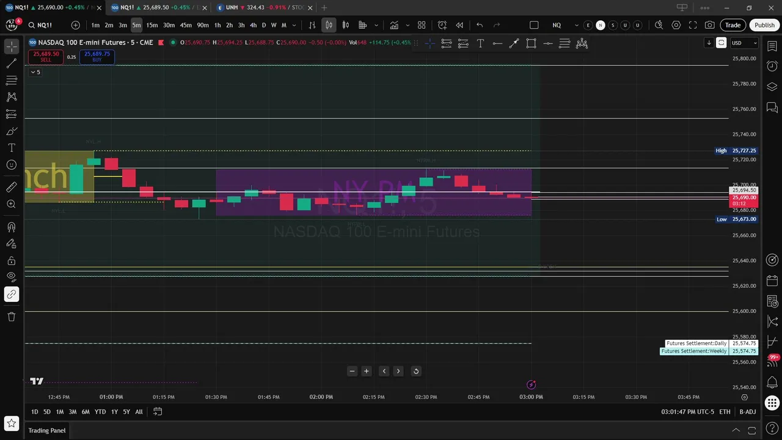Activate the zoom in tool
Screen dimensions: 782x440
tap(11, 204)
